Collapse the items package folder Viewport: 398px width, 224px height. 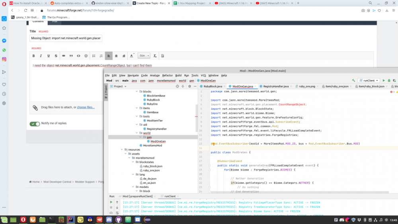click(x=137, y=108)
